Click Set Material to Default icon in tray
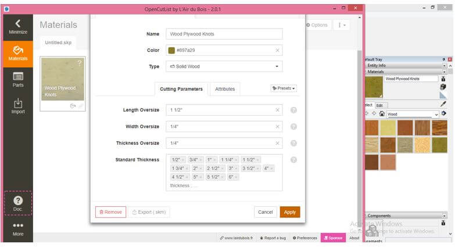This screenshot has height=247, width=455. (x=443, y=95)
